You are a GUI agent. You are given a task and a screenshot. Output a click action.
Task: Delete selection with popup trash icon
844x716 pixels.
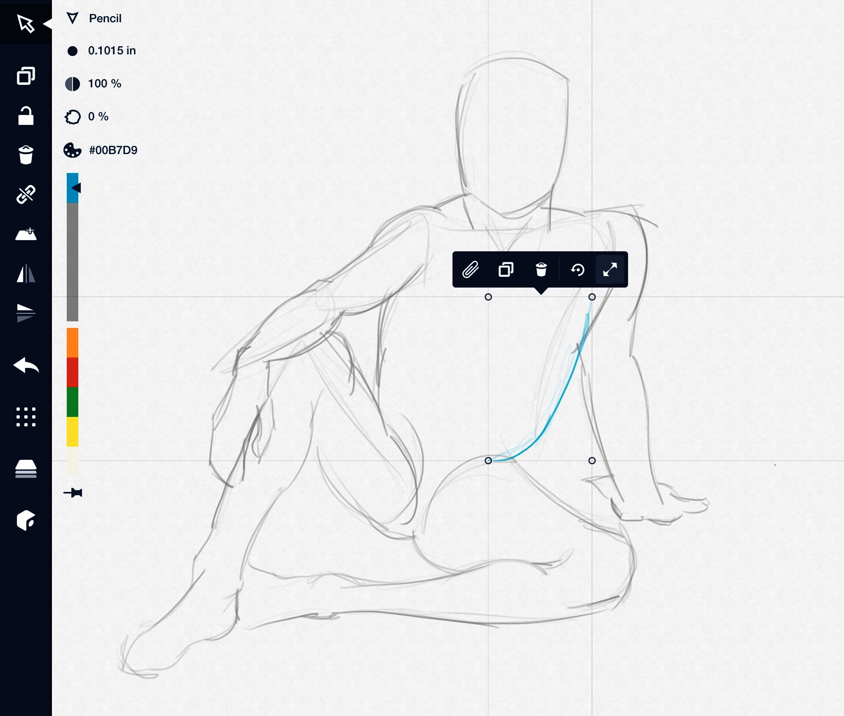click(x=541, y=270)
